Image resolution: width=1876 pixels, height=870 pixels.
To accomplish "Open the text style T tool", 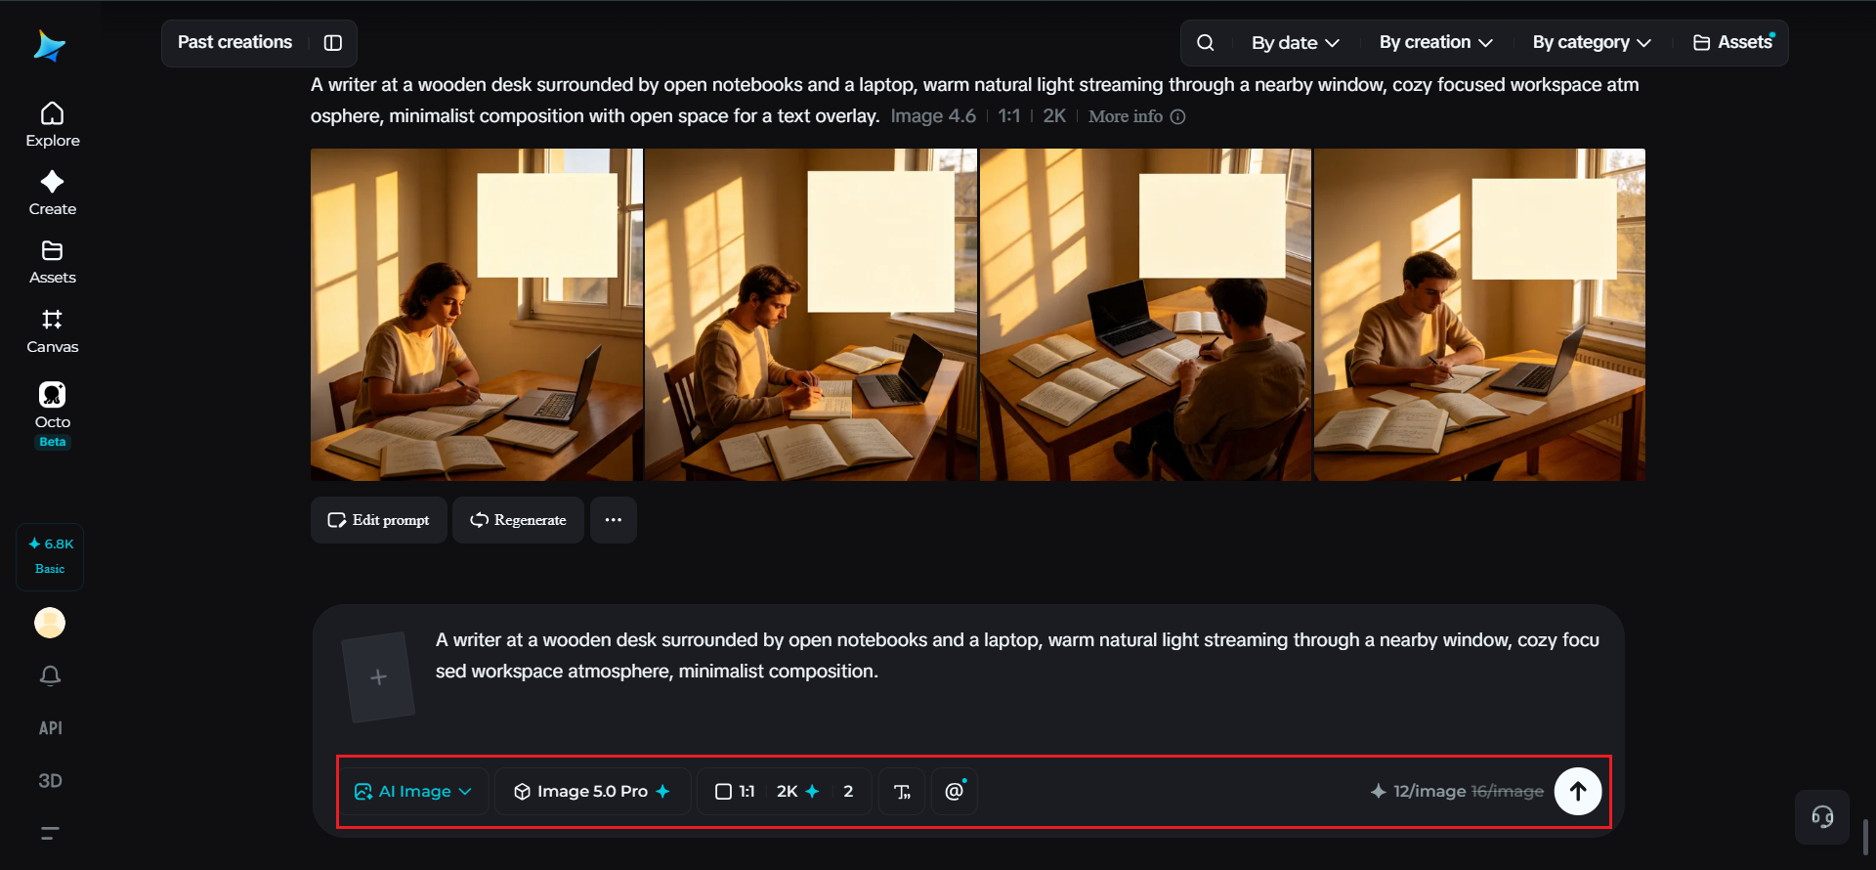I will [x=902, y=792].
